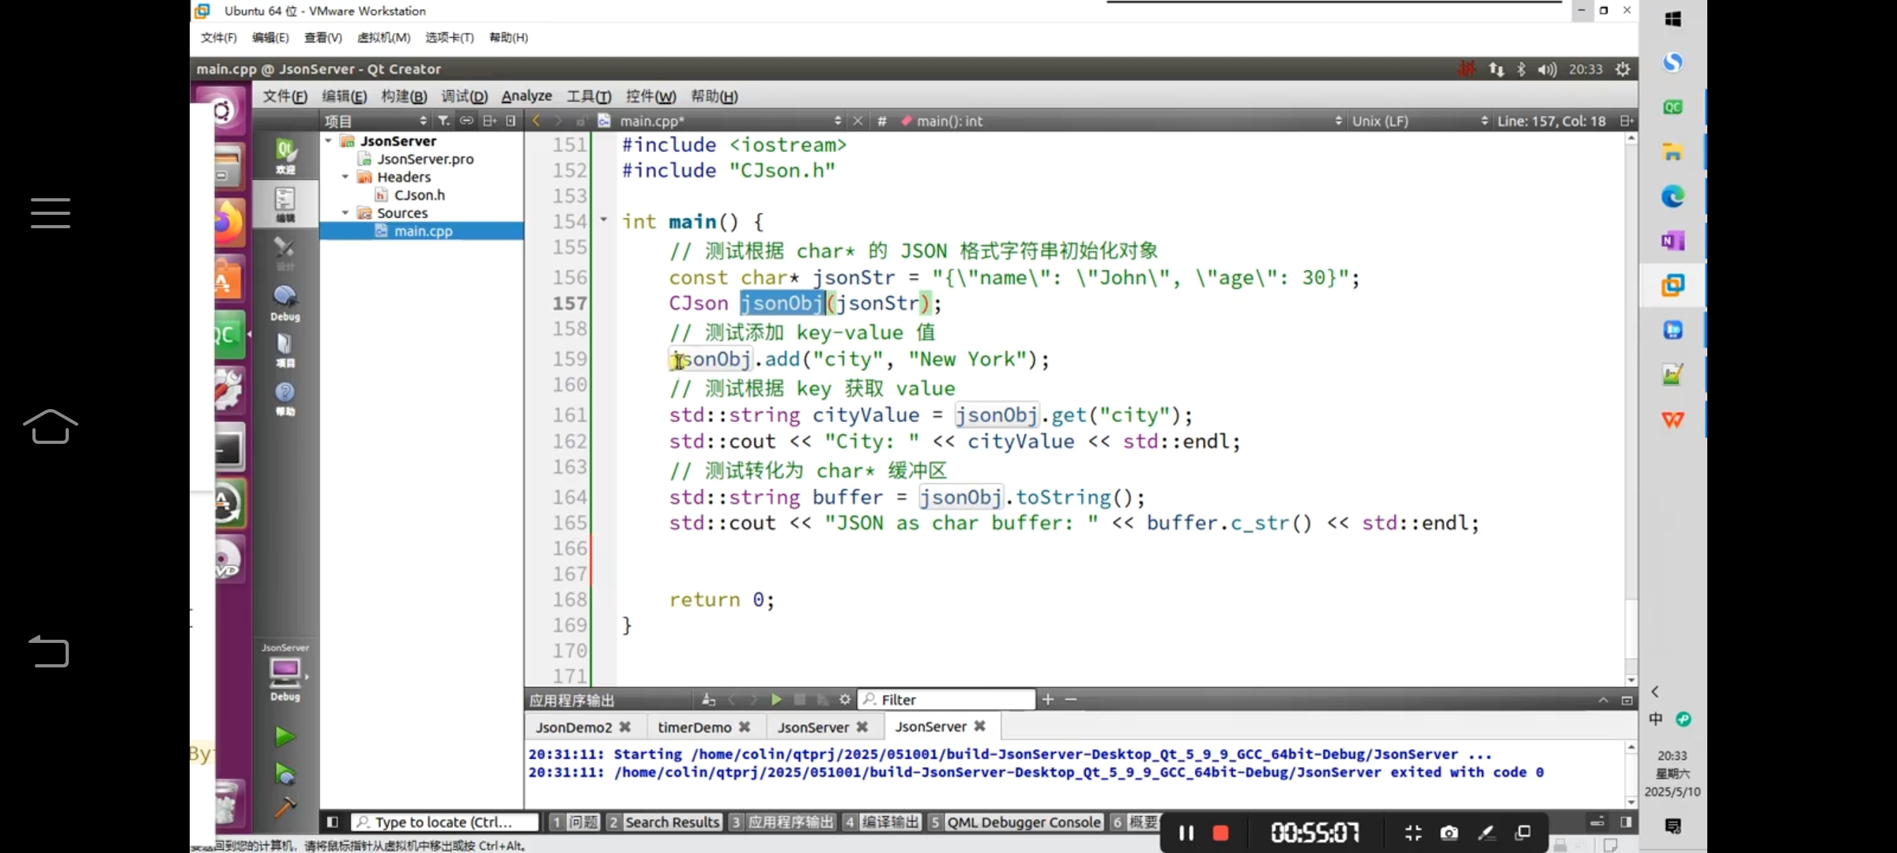Toggle the right sidebar visibility button
Screen dimensions: 1897x853
pos(1626,822)
